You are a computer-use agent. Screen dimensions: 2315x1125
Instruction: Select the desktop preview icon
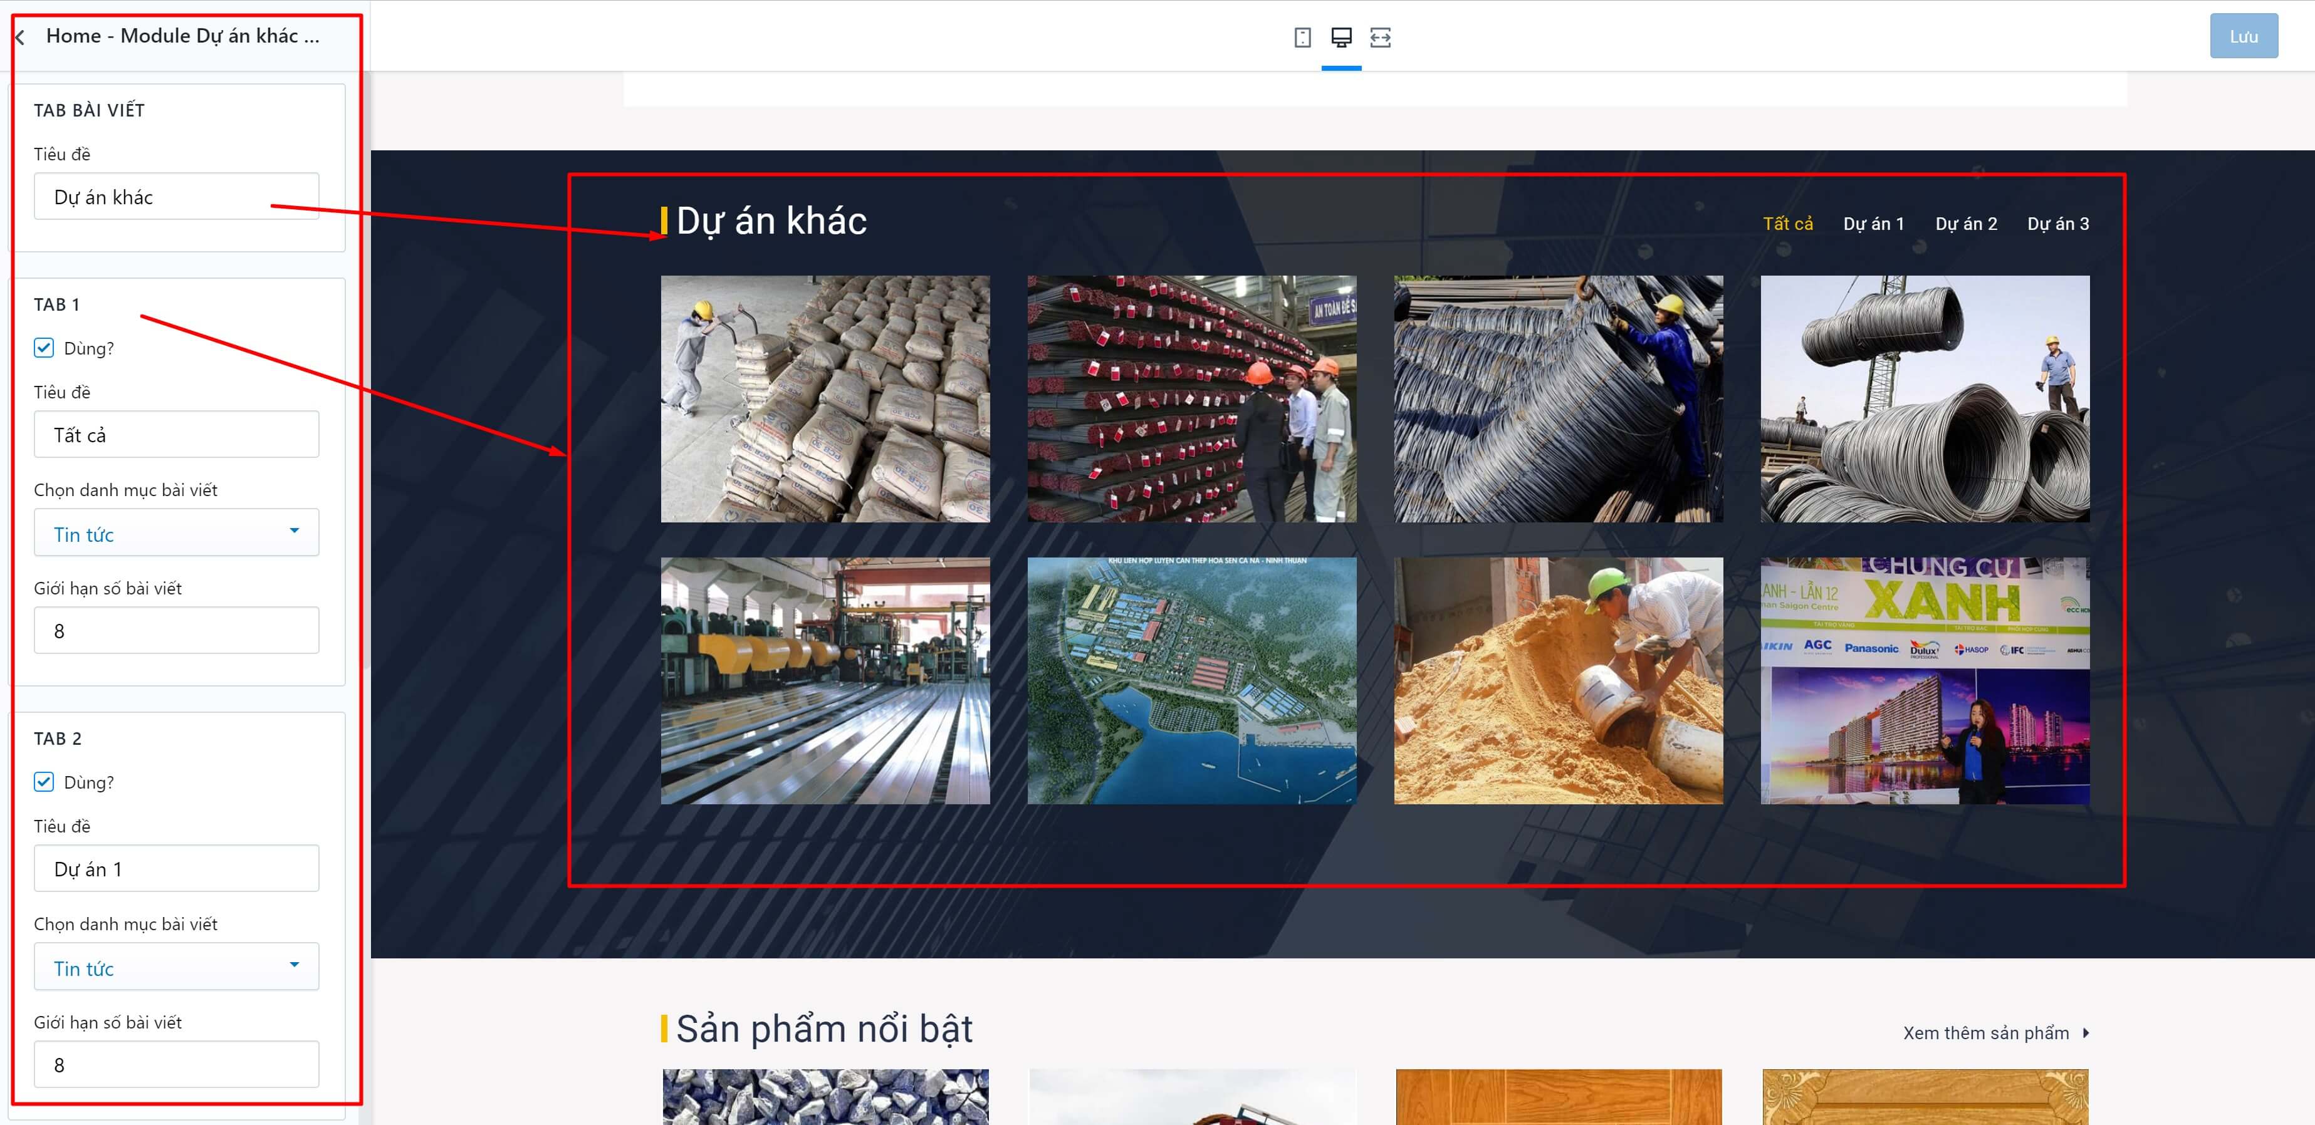pos(1341,37)
